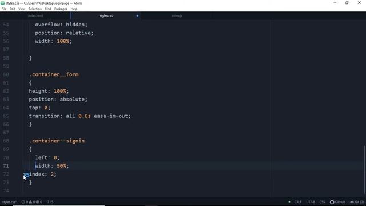Open the Edit menu
Image resolution: width=366 pixels, height=206 pixels.
[x=12, y=9]
